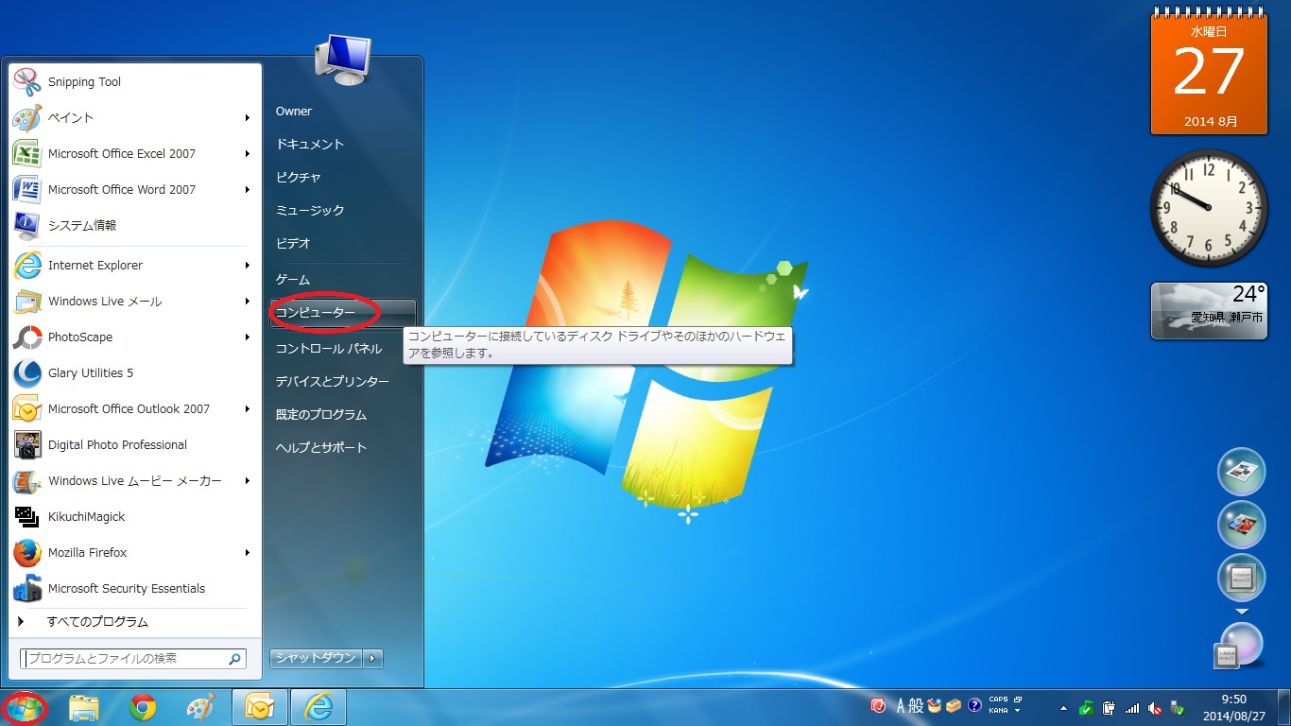Image resolution: width=1291 pixels, height=726 pixels.
Task: Open the Paint palette icon on taskbar
Action: [201, 708]
